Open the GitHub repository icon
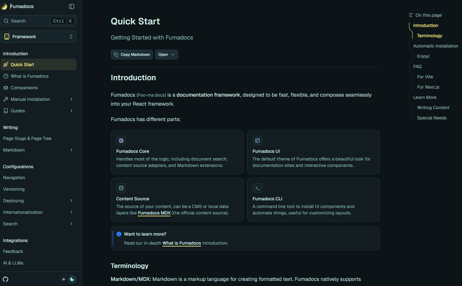The height and width of the screenshot is (286, 462). click(6, 279)
